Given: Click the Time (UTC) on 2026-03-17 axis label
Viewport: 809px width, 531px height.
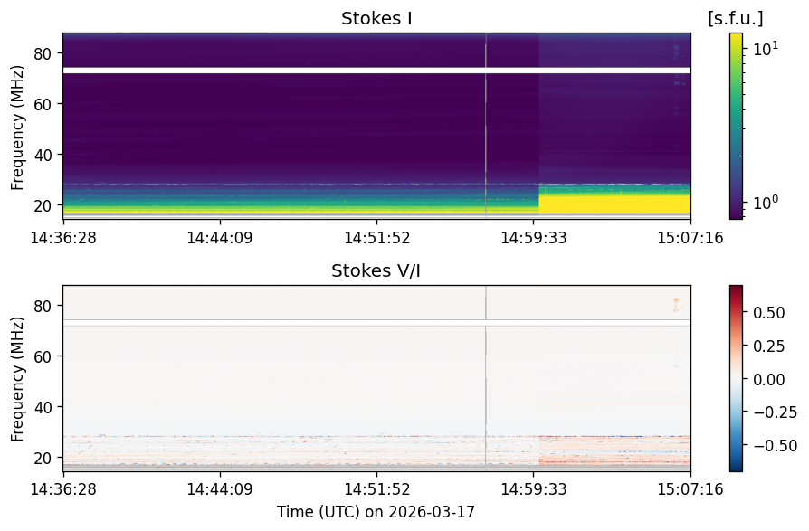Looking at the screenshot, I should (x=376, y=512).
